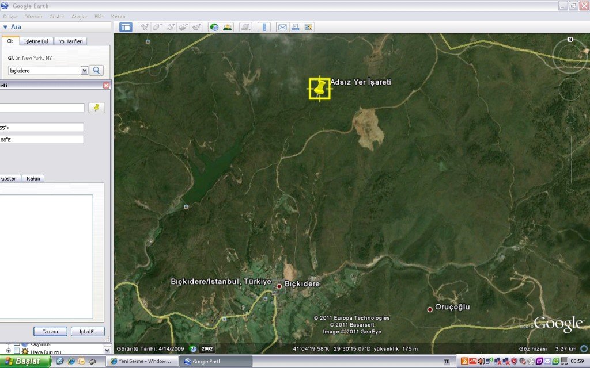Launch Internet Explorer from quick launch

(x=71, y=361)
